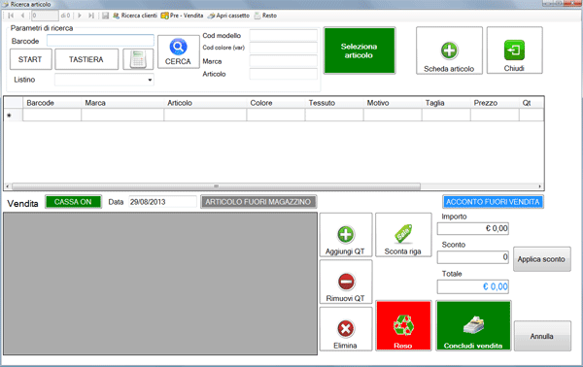Image resolution: width=583 pixels, height=367 pixels.
Task: Click the Applica sconto button
Action: [542, 259]
